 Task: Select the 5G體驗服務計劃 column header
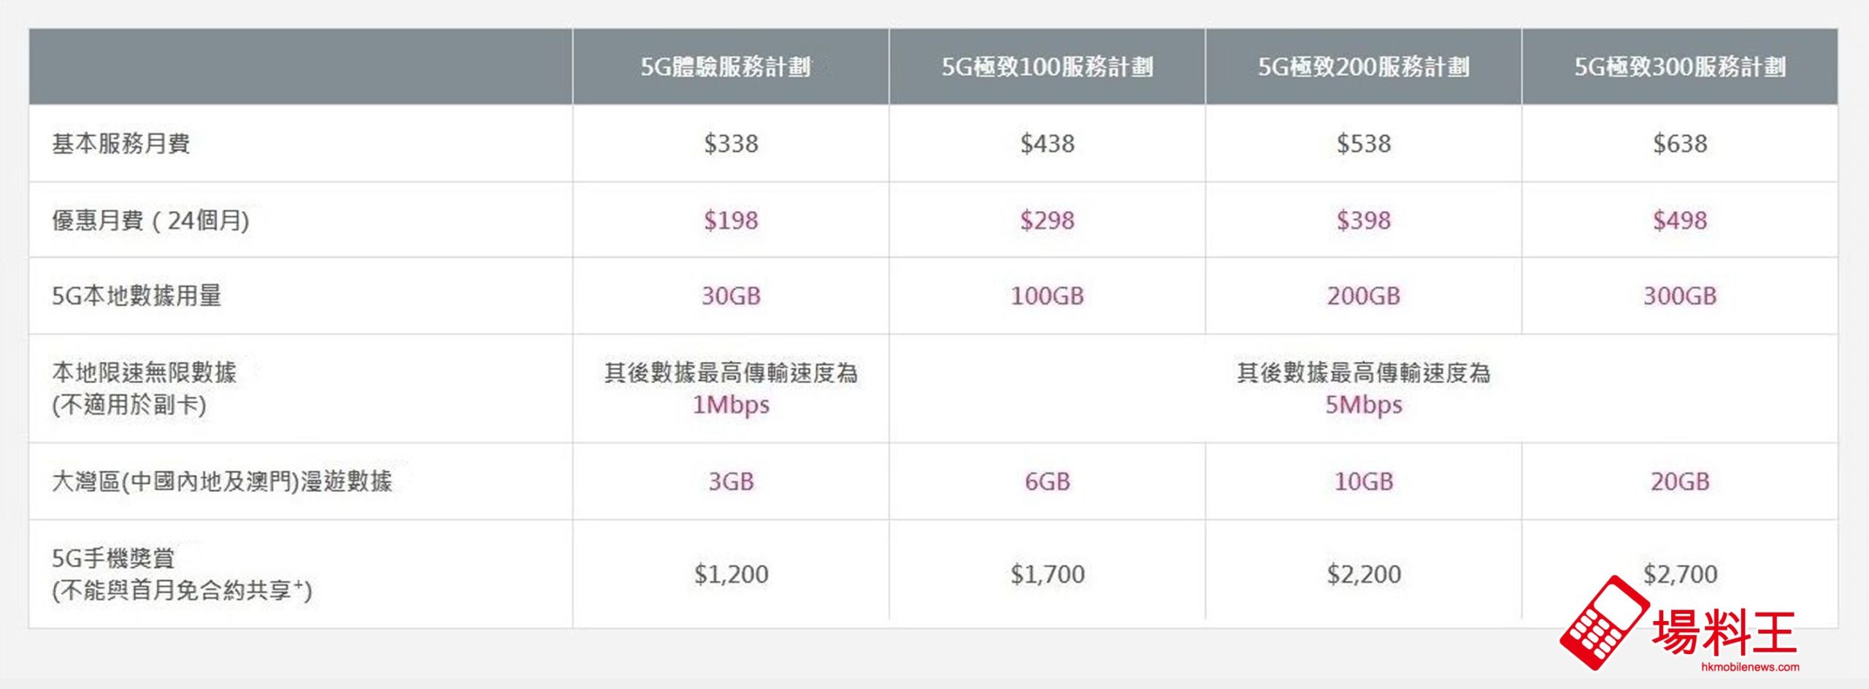[726, 67]
